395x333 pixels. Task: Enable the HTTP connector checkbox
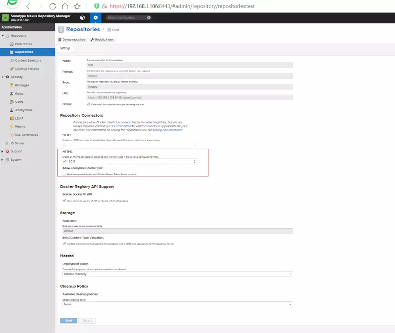point(64,145)
